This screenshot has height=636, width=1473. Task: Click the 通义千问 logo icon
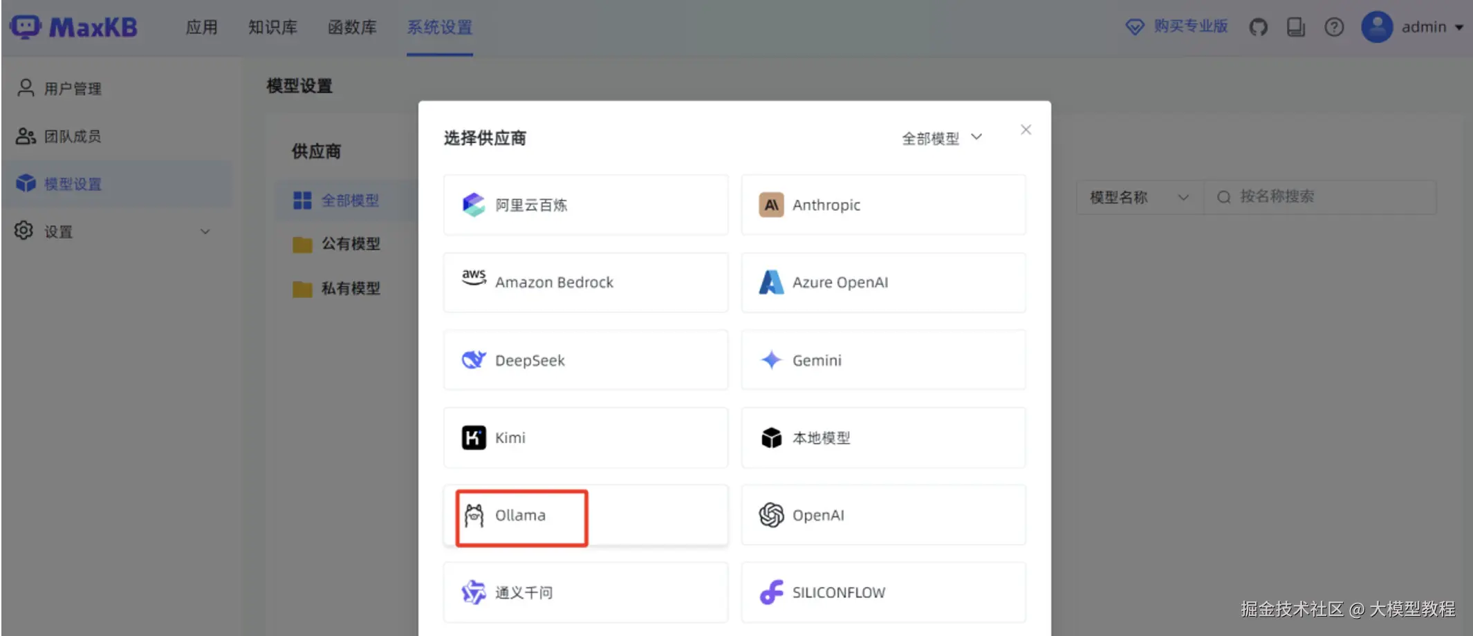coord(474,592)
